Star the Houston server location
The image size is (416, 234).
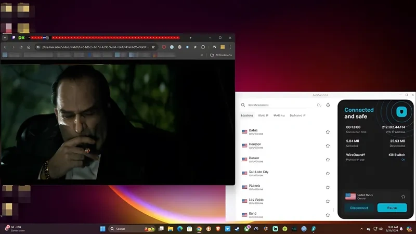[x=328, y=146]
